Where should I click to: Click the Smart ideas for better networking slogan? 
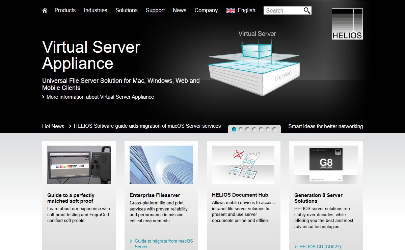[x=326, y=126]
